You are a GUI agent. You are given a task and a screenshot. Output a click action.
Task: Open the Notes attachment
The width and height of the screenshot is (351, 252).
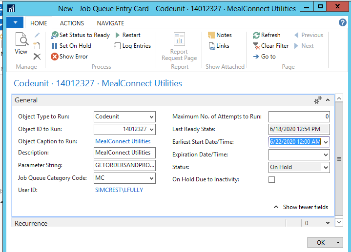(x=220, y=35)
